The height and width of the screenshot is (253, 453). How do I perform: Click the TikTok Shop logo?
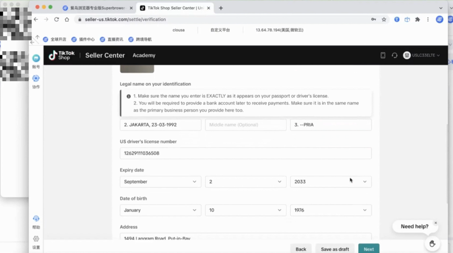tap(62, 55)
